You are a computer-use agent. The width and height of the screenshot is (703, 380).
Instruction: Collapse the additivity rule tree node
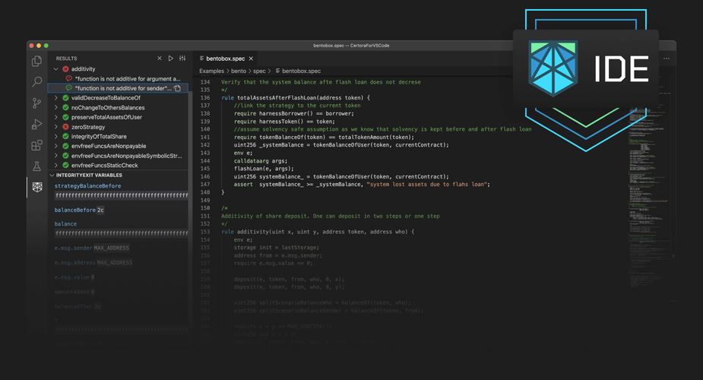click(x=56, y=69)
